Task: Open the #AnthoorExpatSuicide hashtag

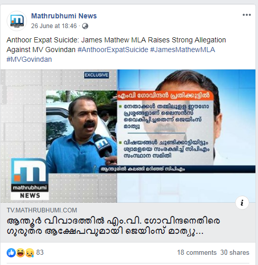Action: click(113, 50)
